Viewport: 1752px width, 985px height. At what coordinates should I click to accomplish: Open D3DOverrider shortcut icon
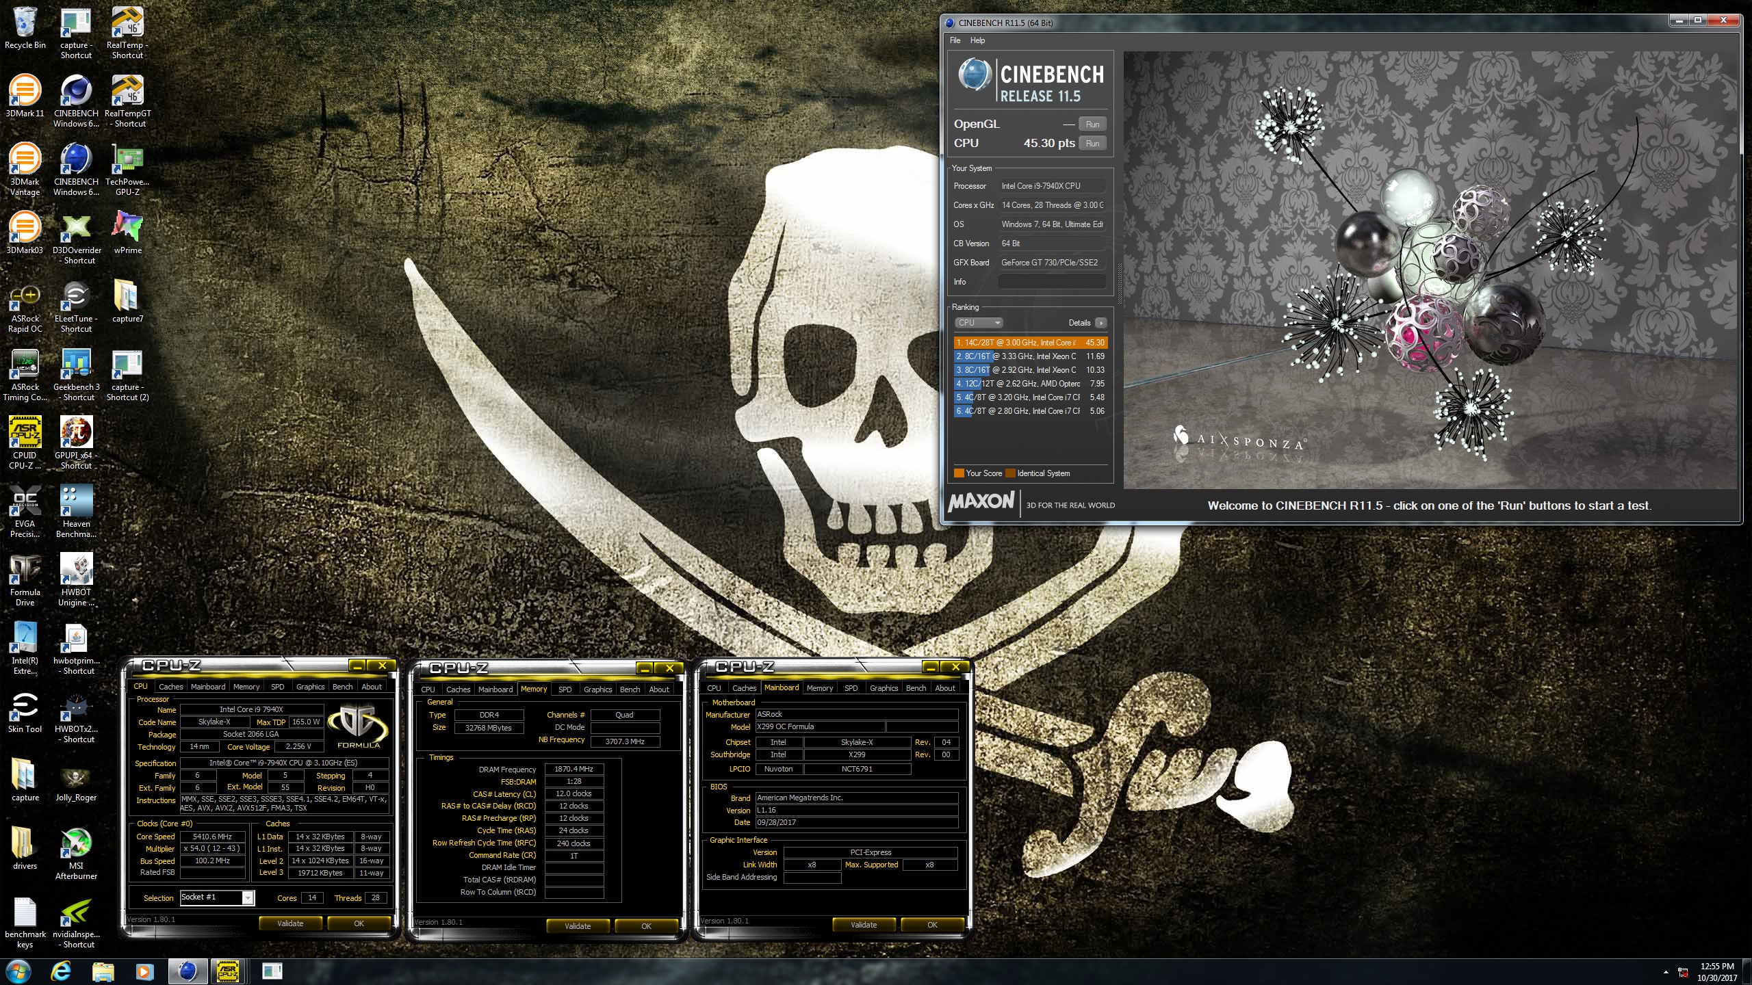click(x=77, y=238)
